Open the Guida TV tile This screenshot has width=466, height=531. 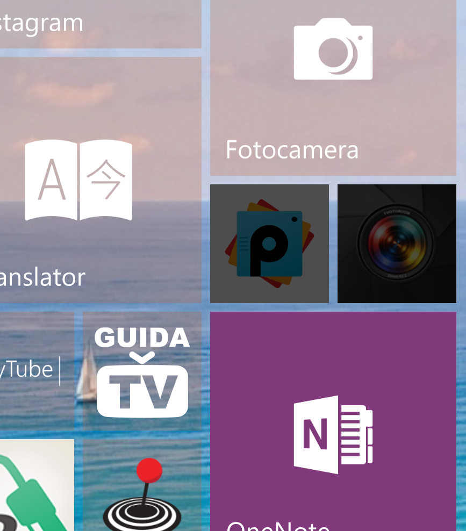pos(142,371)
